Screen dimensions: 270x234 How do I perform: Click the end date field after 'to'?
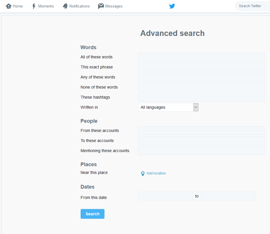(x=228, y=196)
